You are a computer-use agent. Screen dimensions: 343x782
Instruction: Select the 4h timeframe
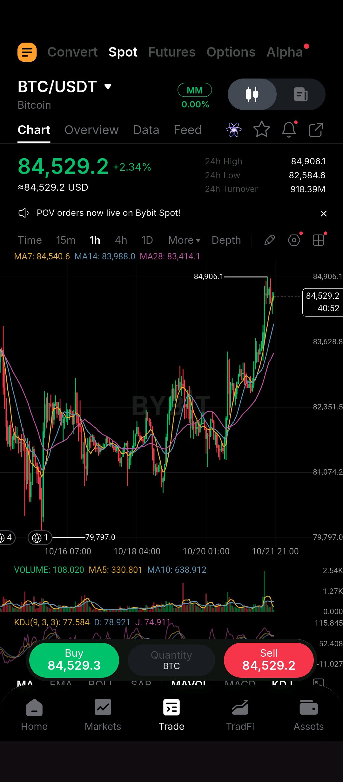[x=121, y=240]
